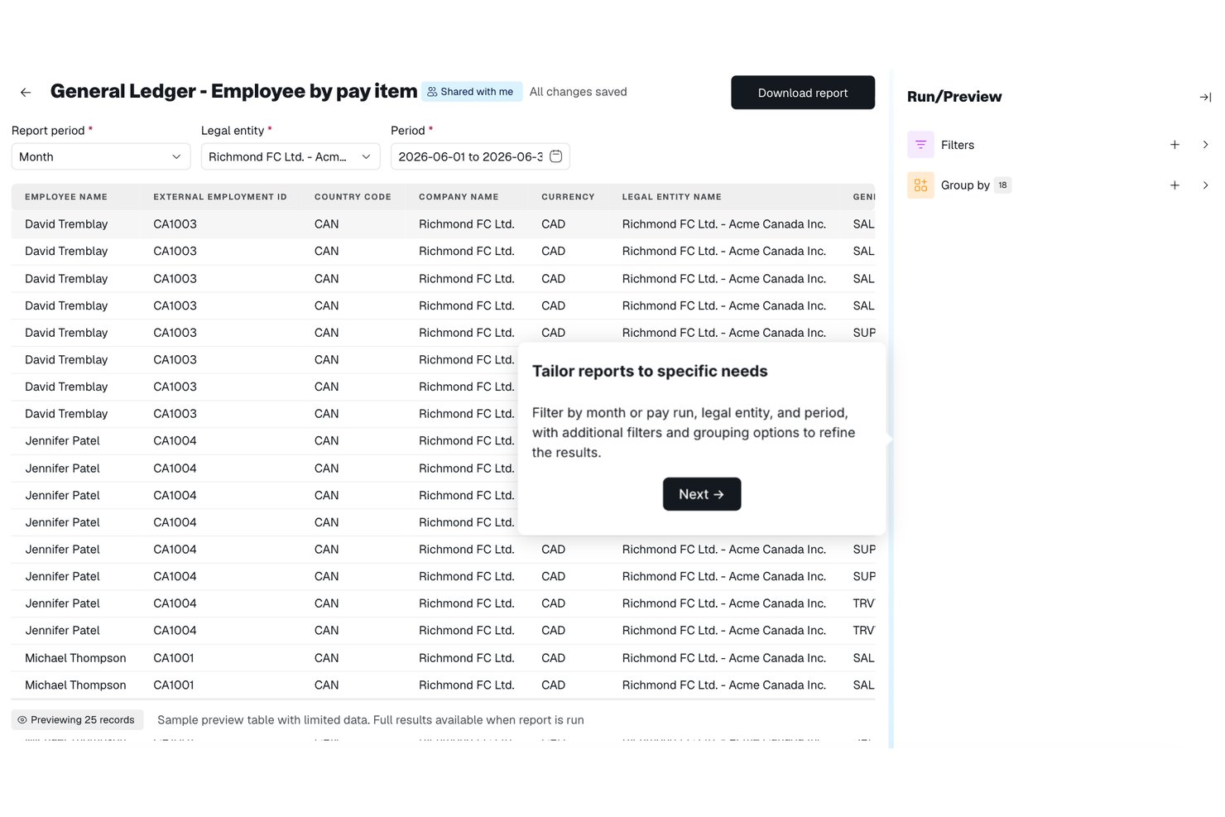
Task: Click first Michael Thompson row name
Action: tap(75, 658)
